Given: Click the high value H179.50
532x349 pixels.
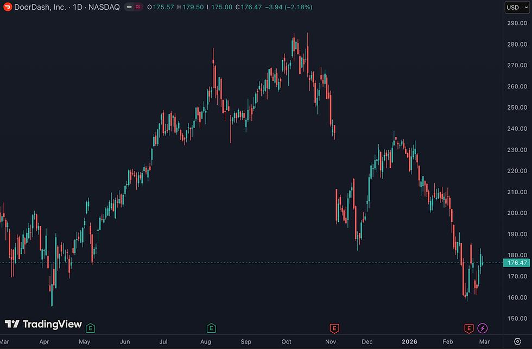Looking at the screenshot, I should pos(191,7).
